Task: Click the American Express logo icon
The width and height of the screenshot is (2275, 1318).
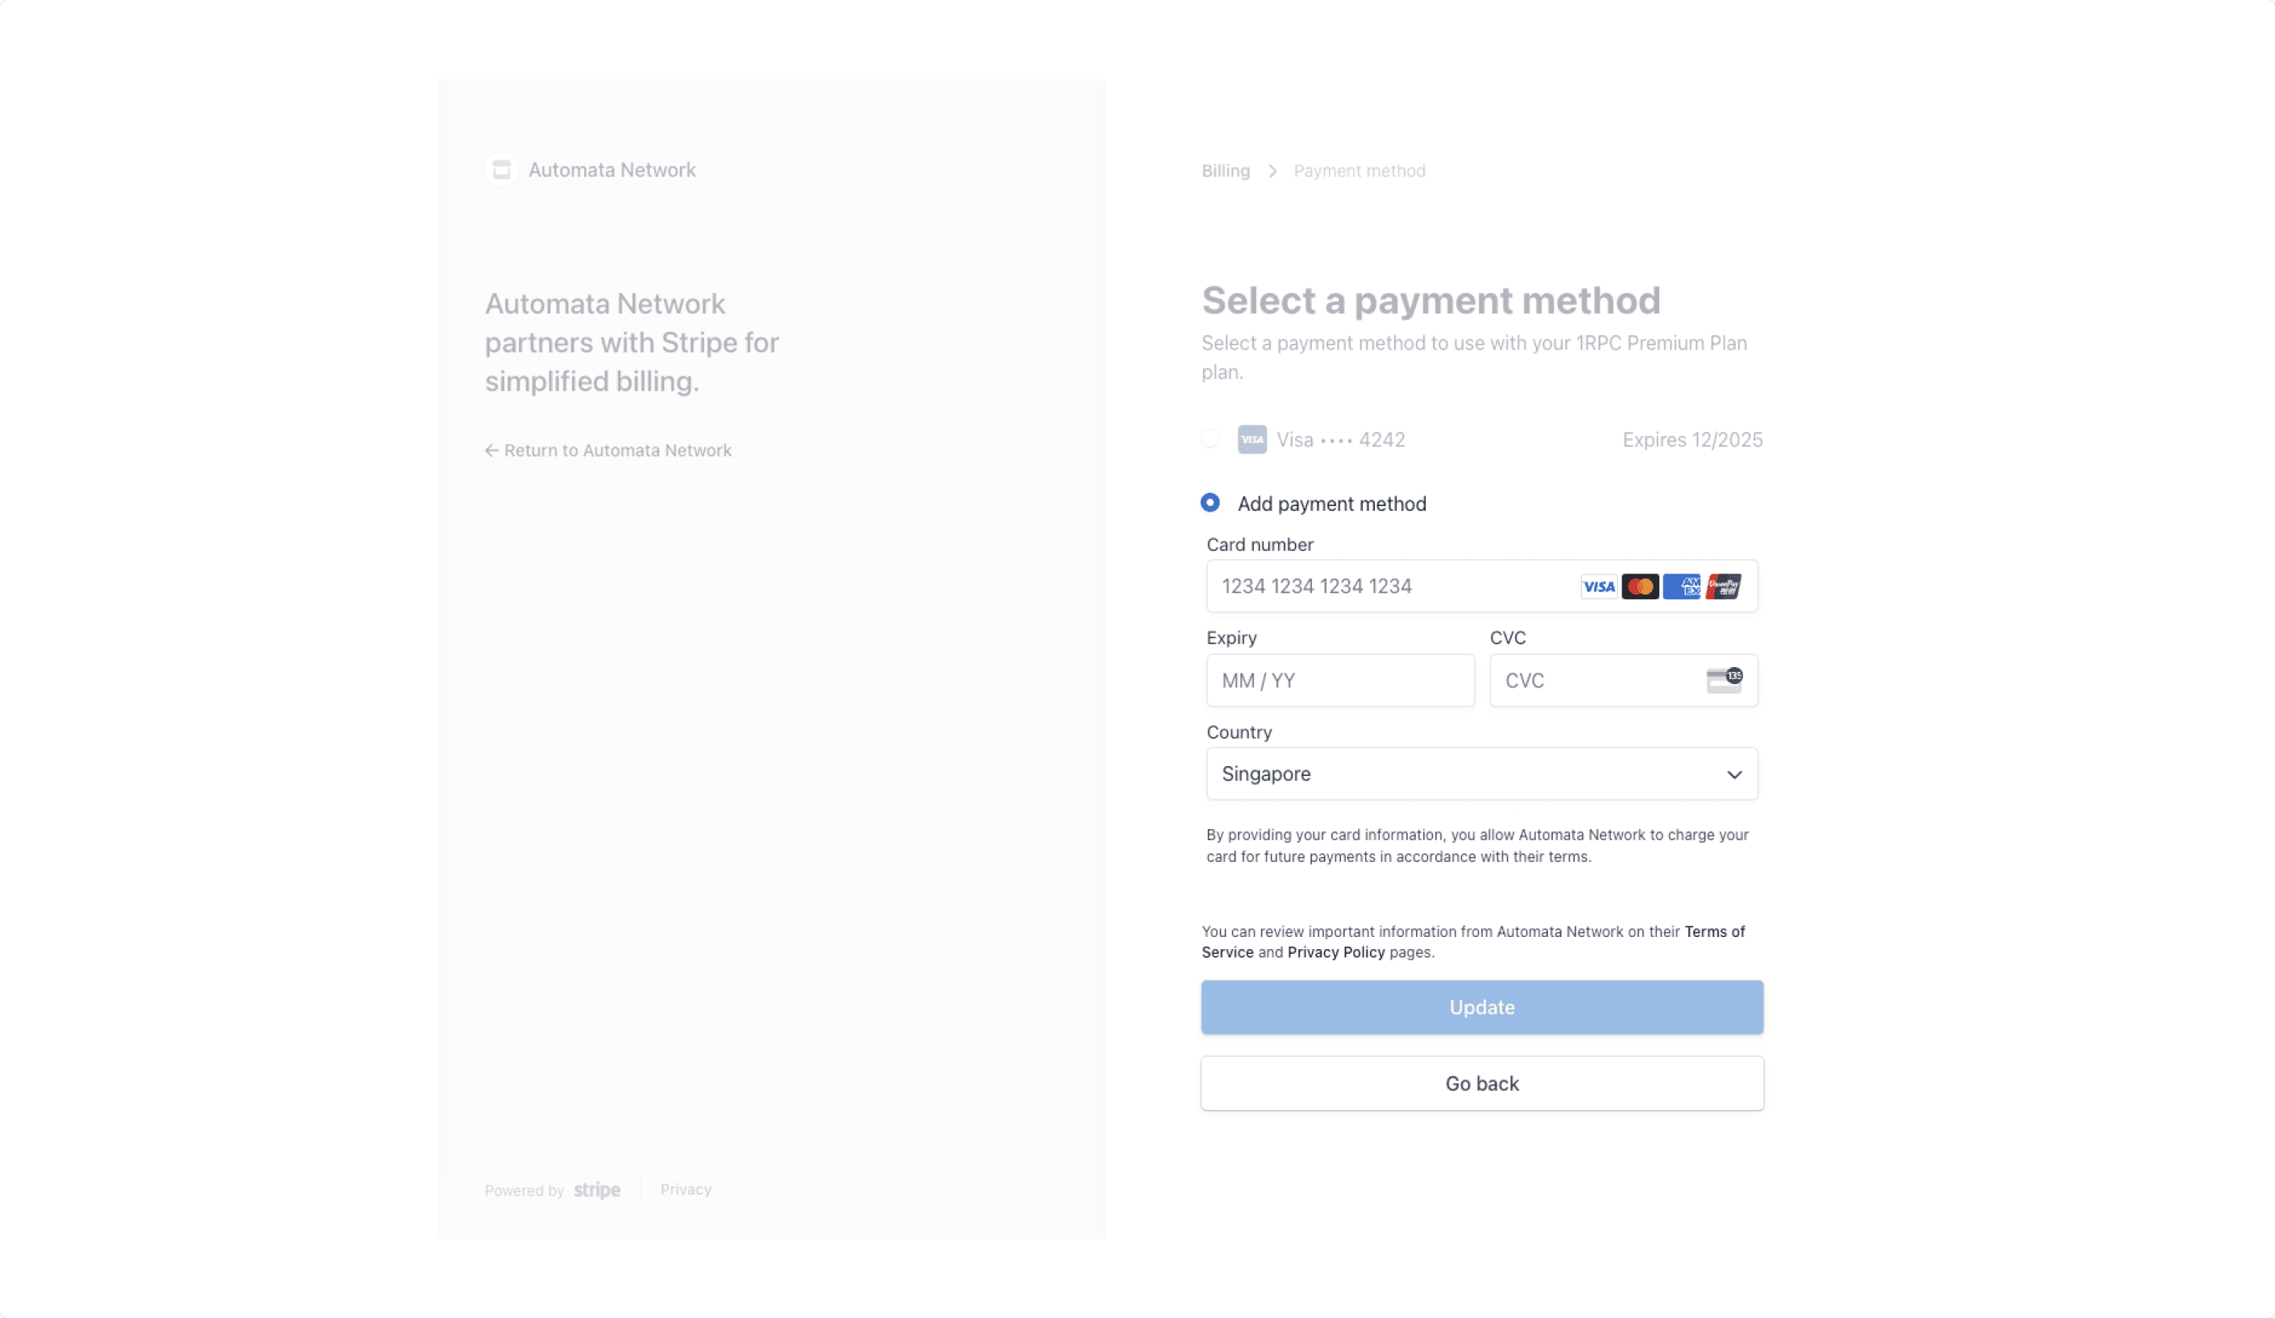Action: coord(1681,586)
